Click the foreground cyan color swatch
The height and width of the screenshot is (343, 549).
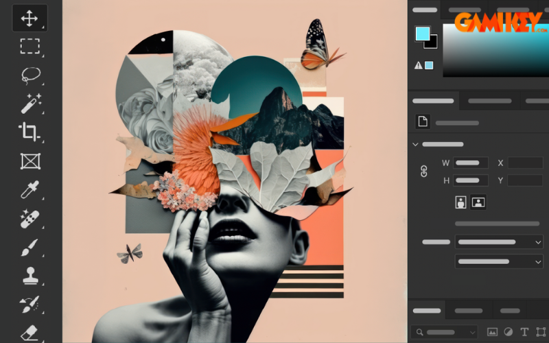click(422, 34)
